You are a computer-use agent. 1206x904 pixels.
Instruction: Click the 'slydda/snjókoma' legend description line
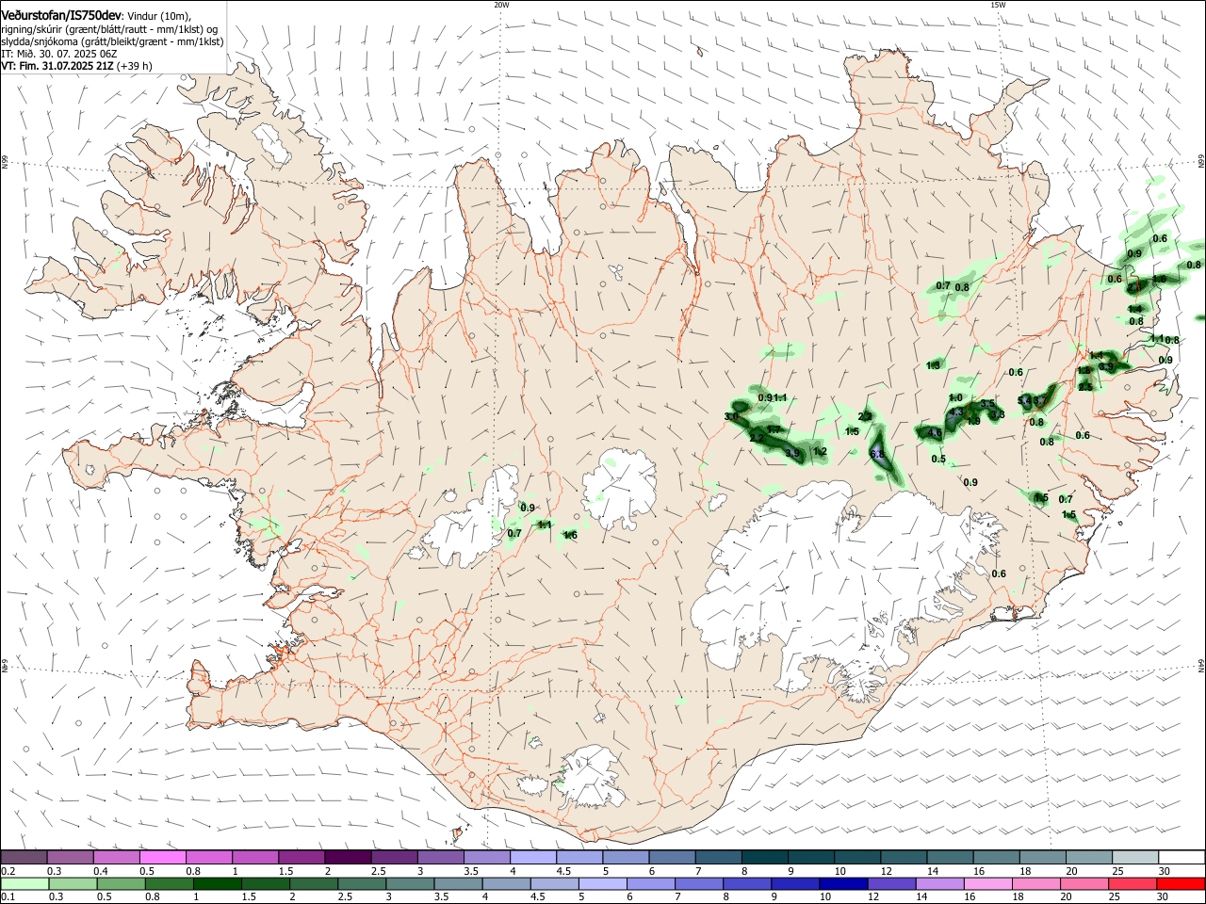112,41
